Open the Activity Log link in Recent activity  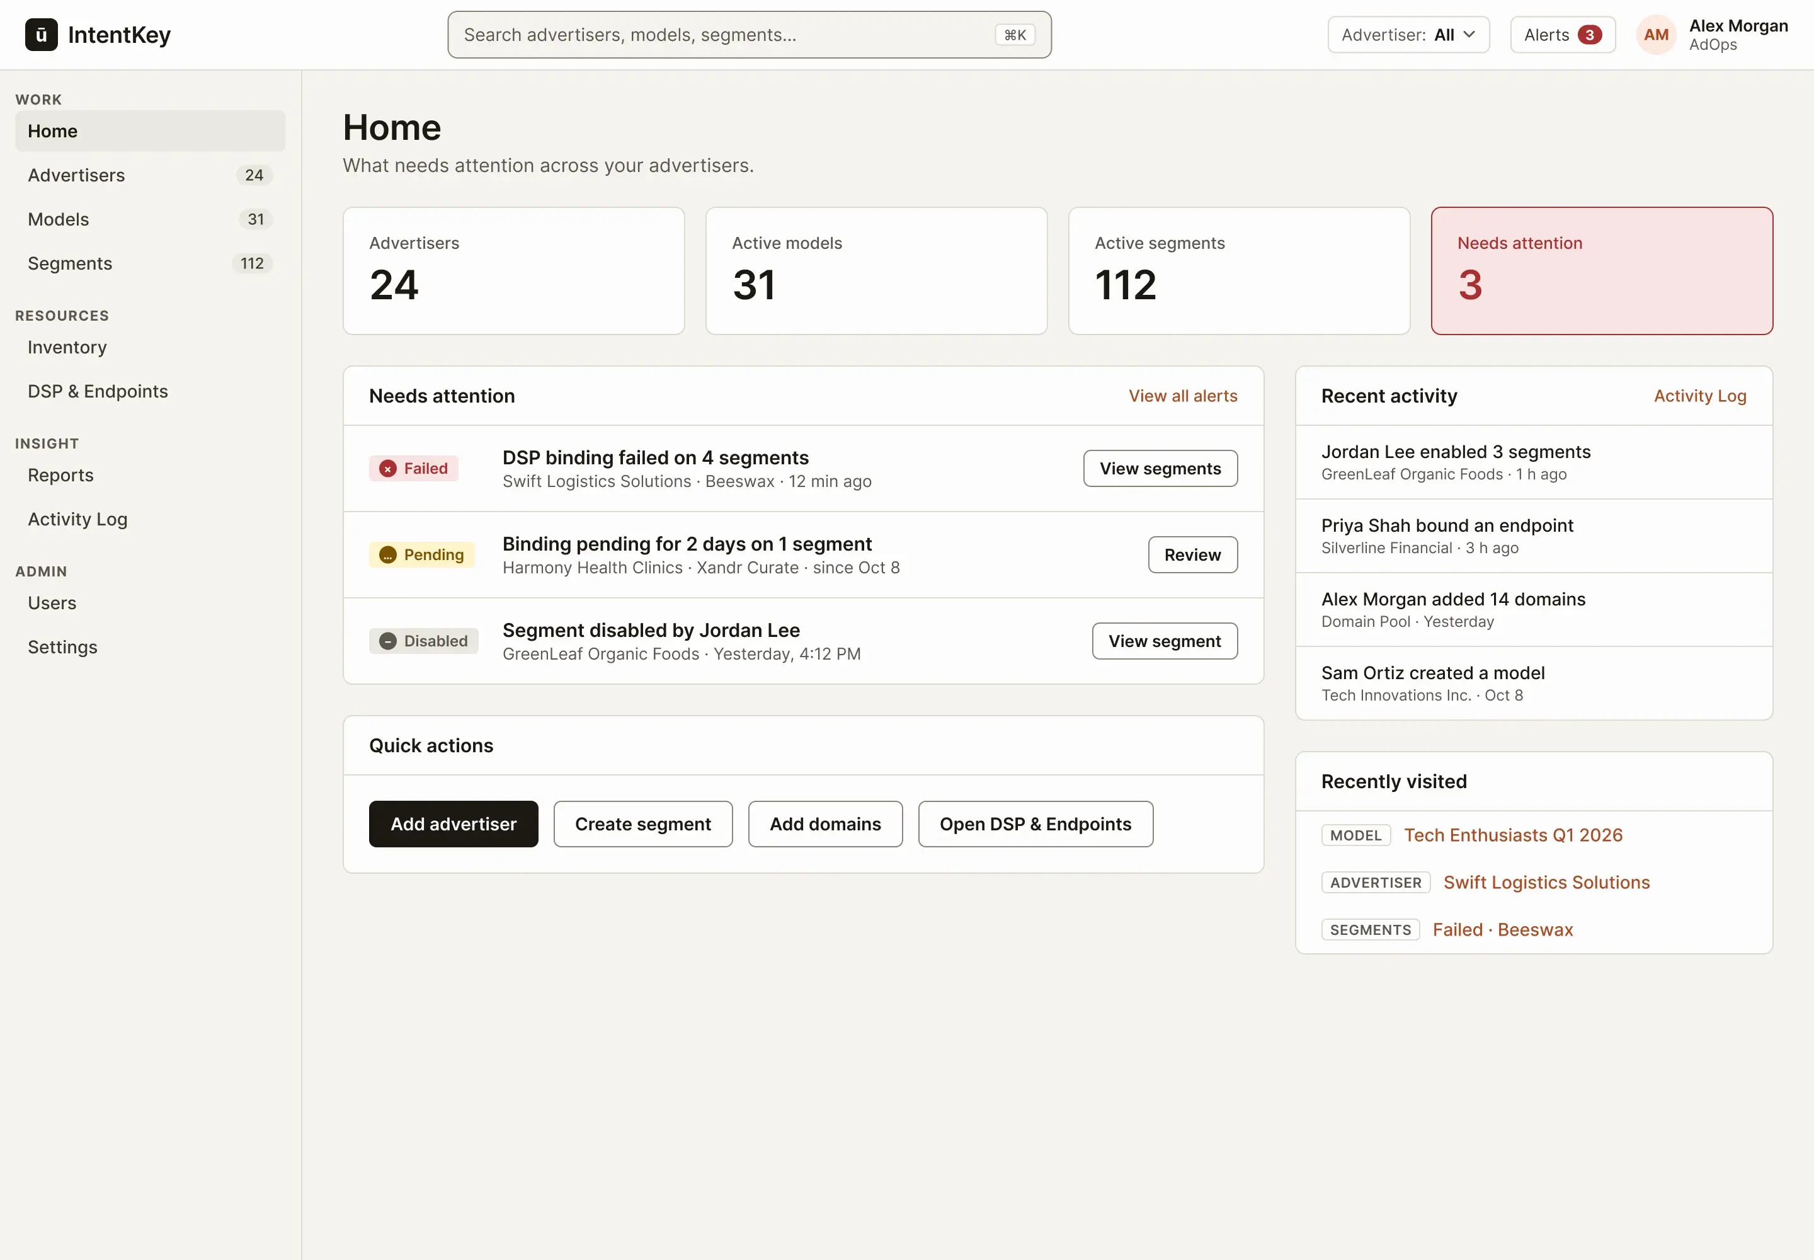[1699, 396]
